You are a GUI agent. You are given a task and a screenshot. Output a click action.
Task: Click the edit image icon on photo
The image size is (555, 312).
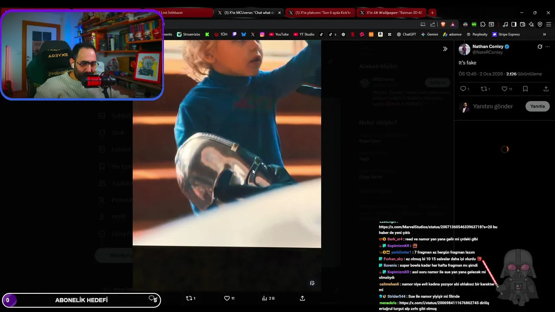pyautogui.click(x=312, y=283)
